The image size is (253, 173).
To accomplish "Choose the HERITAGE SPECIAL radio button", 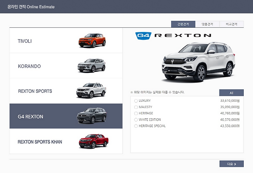I will click(x=136, y=126).
